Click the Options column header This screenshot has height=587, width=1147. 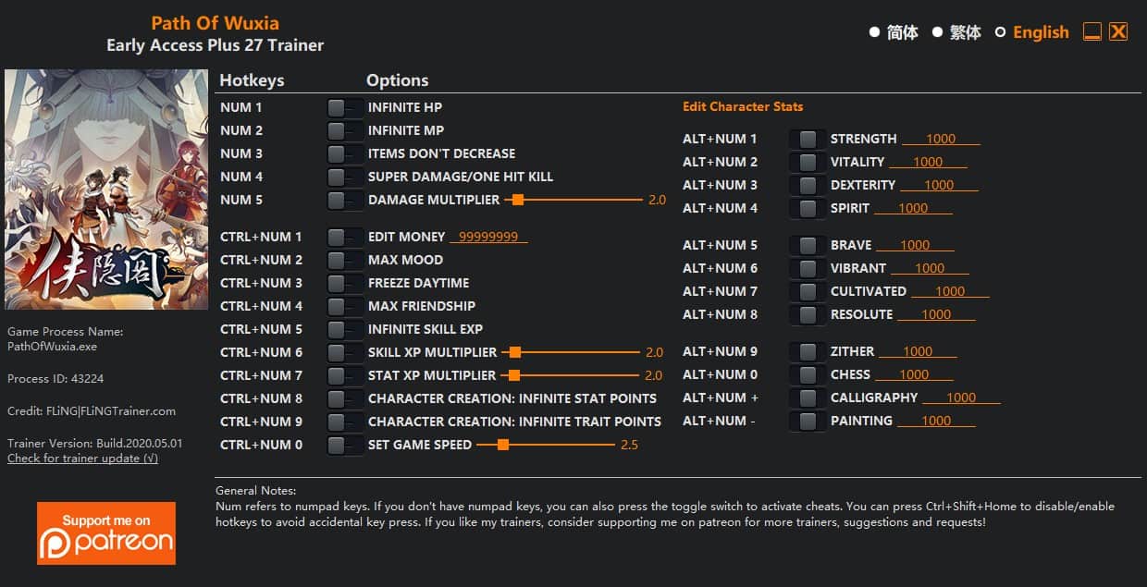(x=398, y=80)
